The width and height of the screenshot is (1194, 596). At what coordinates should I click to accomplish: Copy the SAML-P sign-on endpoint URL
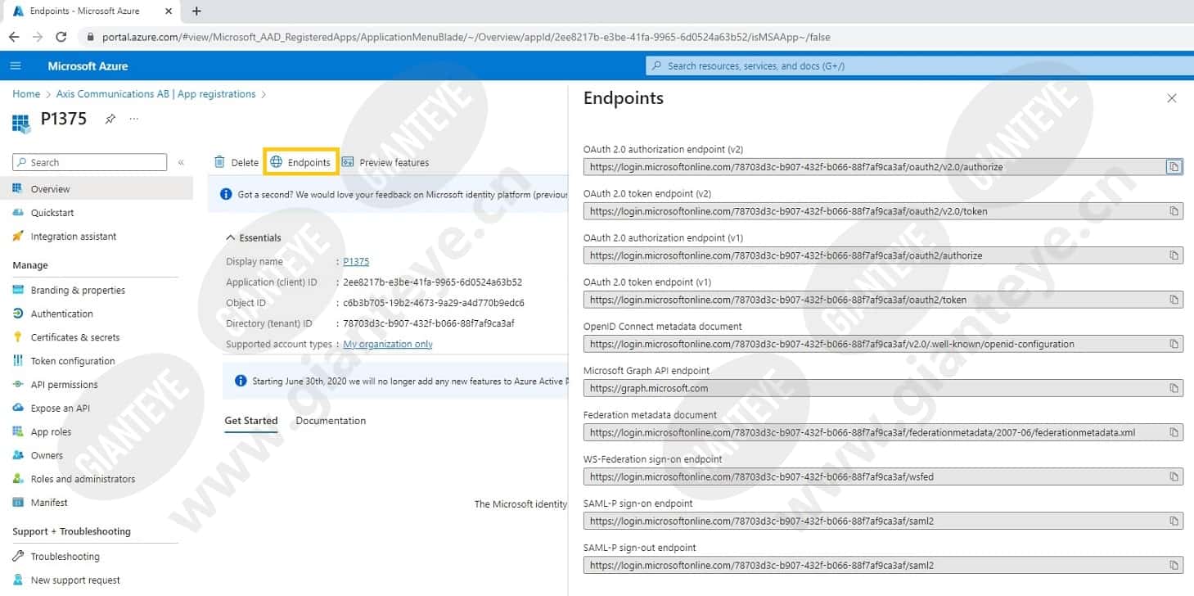(x=1174, y=521)
